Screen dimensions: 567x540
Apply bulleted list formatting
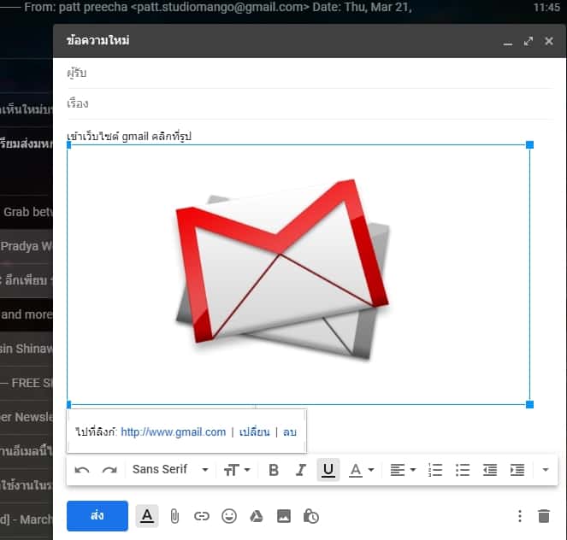(x=463, y=470)
